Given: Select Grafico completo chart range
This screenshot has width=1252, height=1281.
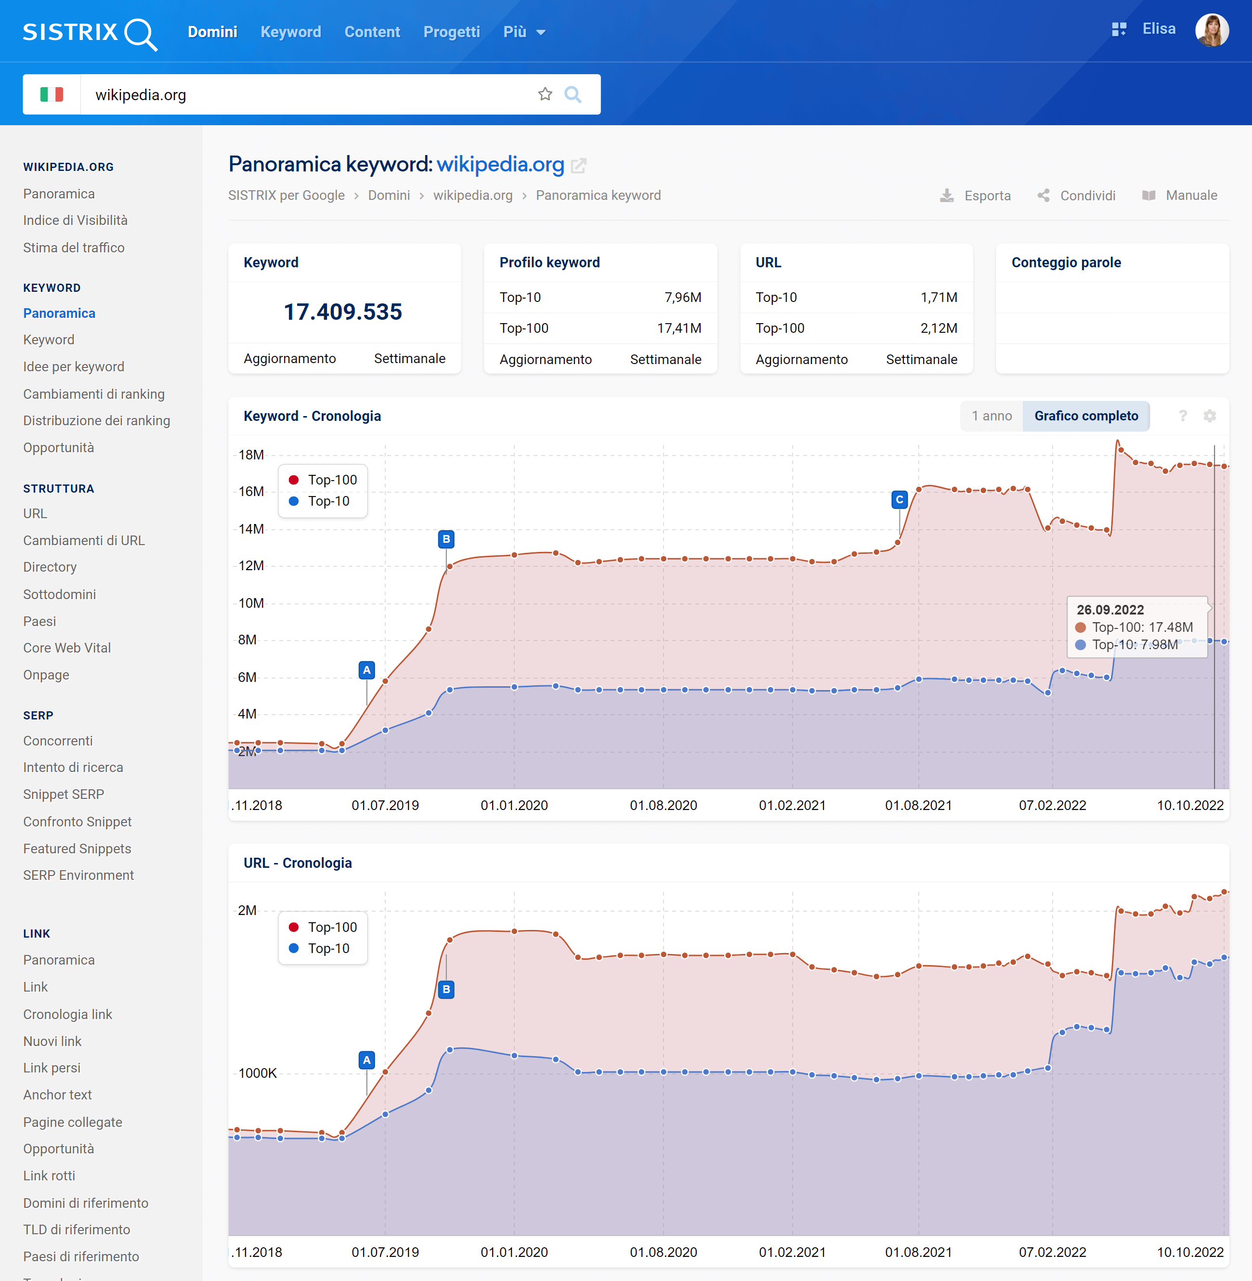Looking at the screenshot, I should pyautogui.click(x=1086, y=416).
